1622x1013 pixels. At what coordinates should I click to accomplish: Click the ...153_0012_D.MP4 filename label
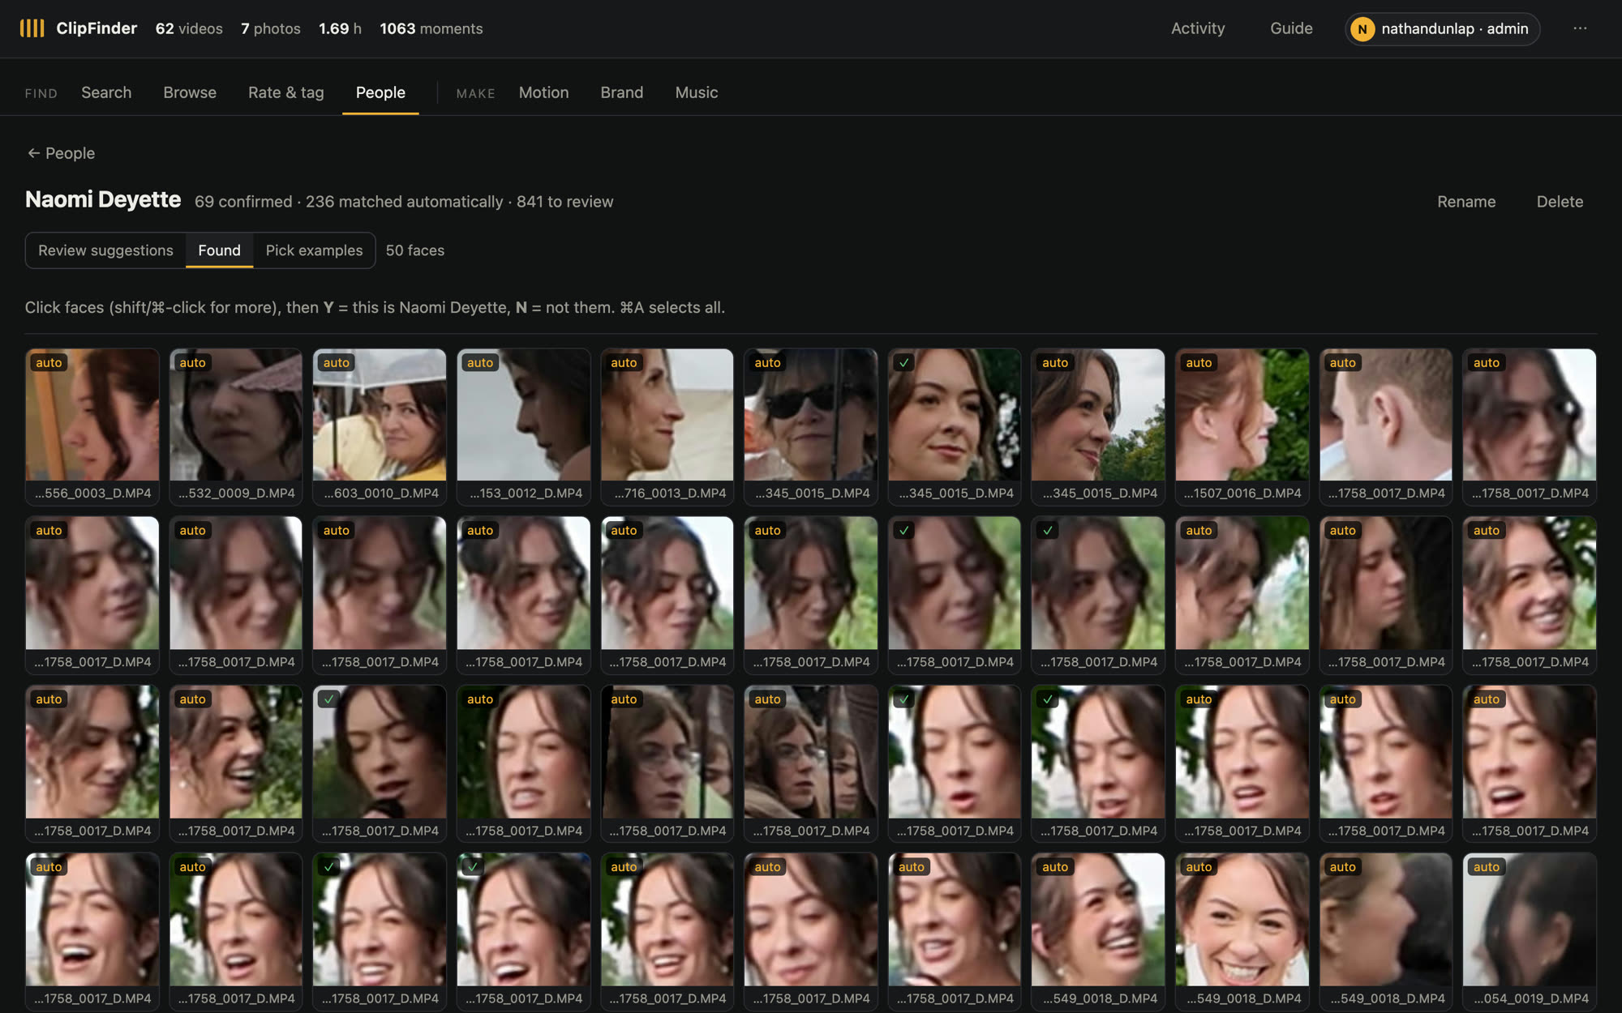point(524,493)
